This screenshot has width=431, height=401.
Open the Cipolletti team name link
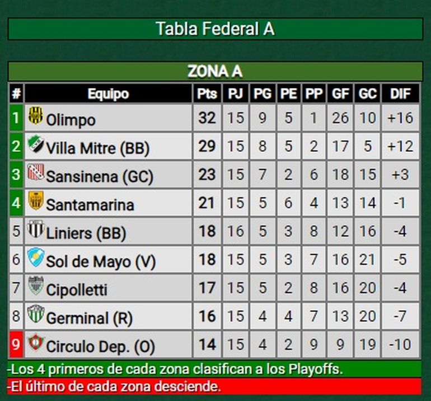77,290
